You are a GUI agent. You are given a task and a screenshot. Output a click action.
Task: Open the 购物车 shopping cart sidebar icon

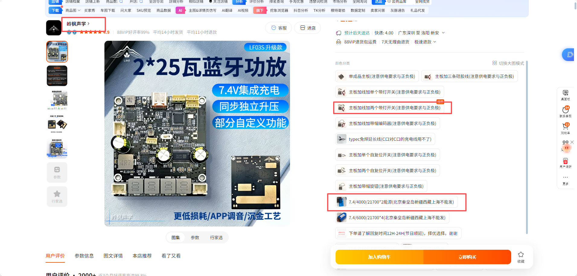click(x=566, y=128)
